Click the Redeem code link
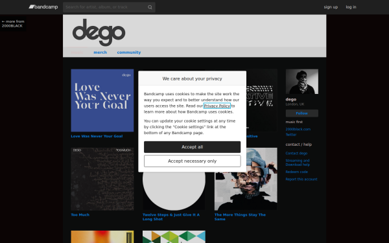Screen dimensions: 389x243 (297, 172)
